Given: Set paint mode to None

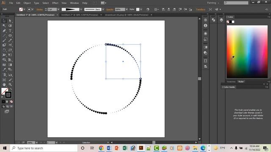Looking at the screenshot, I should 11,102.
